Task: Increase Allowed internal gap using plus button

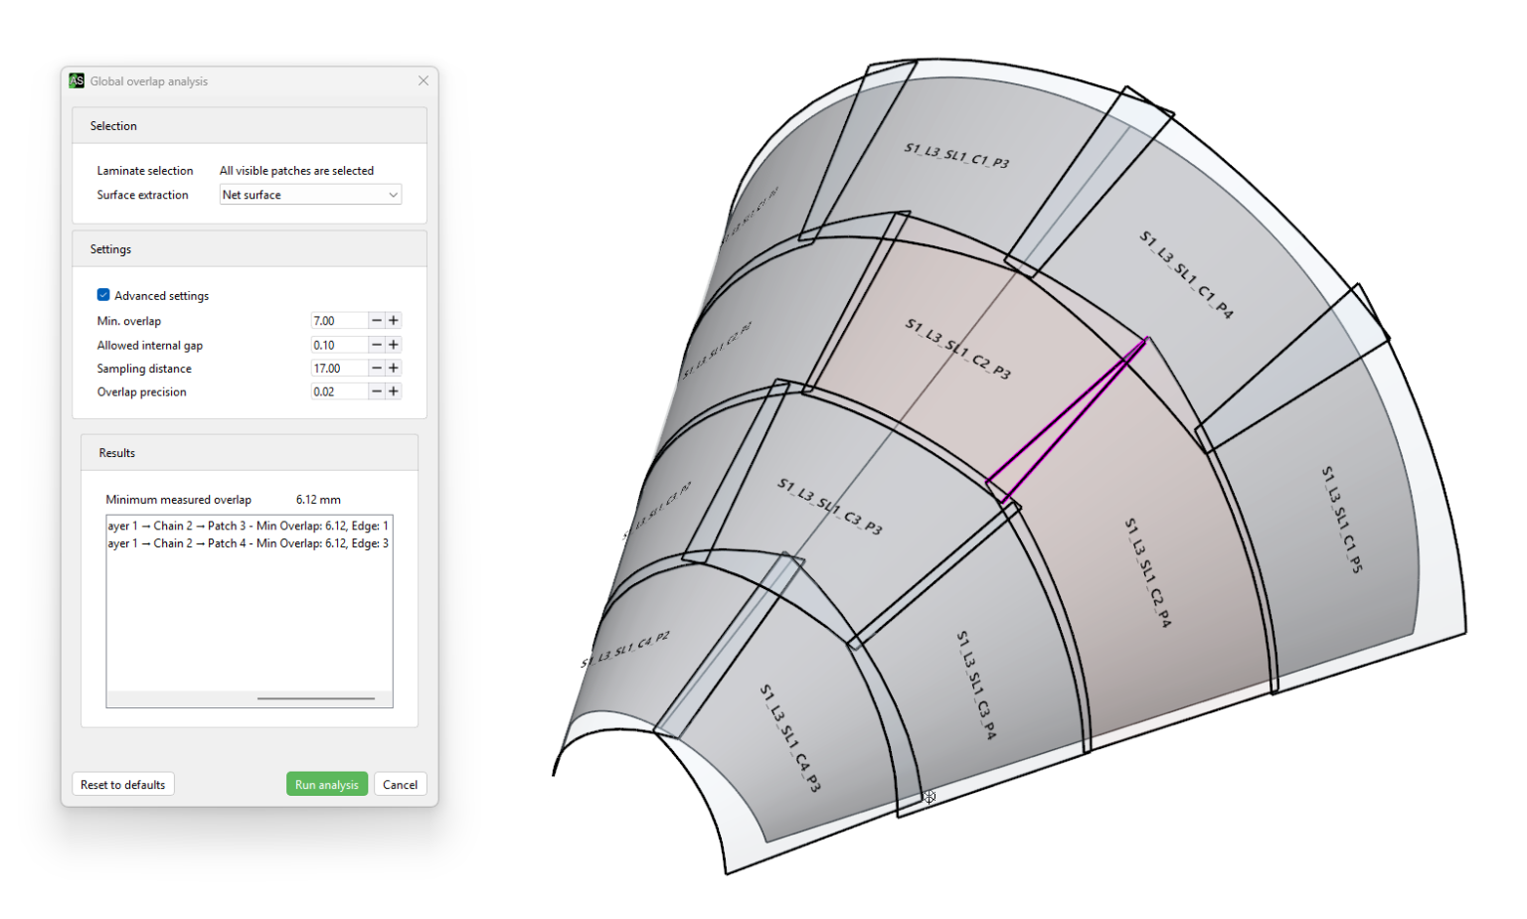Action: [x=394, y=344]
